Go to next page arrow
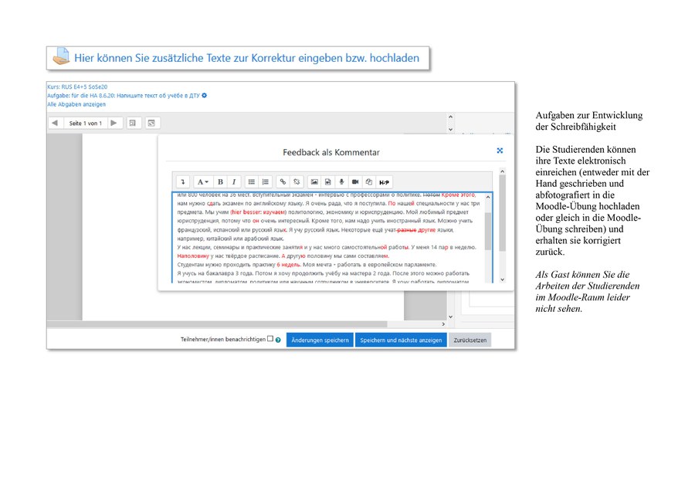 (114, 124)
